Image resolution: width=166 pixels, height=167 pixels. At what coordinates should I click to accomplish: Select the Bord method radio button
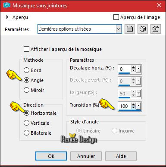(26, 70)
